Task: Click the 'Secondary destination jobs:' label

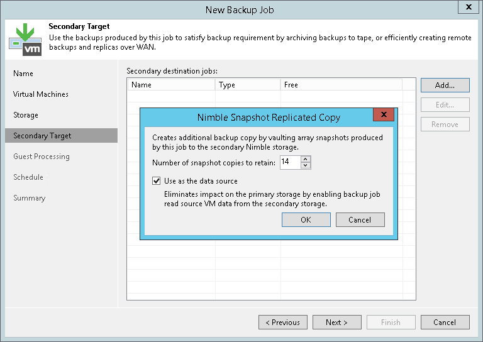Action: tap(172, 71)
